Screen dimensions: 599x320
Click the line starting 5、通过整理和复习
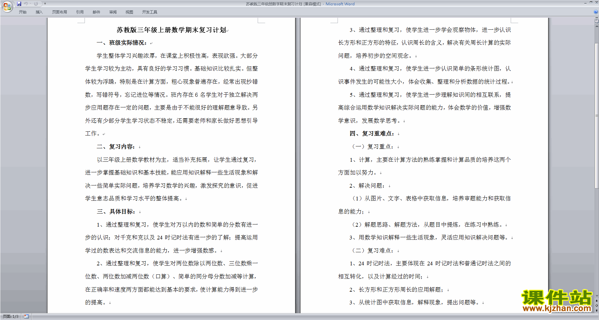tap(430, 95)
